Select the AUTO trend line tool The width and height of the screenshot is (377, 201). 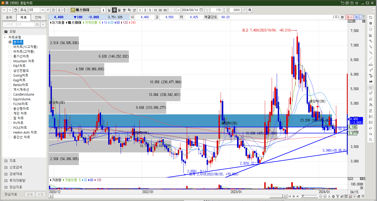coord(371,64)
